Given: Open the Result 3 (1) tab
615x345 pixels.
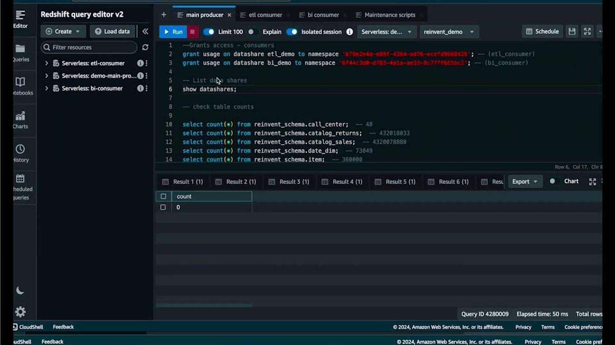Looking at the screenshot, I should point(289,181).
